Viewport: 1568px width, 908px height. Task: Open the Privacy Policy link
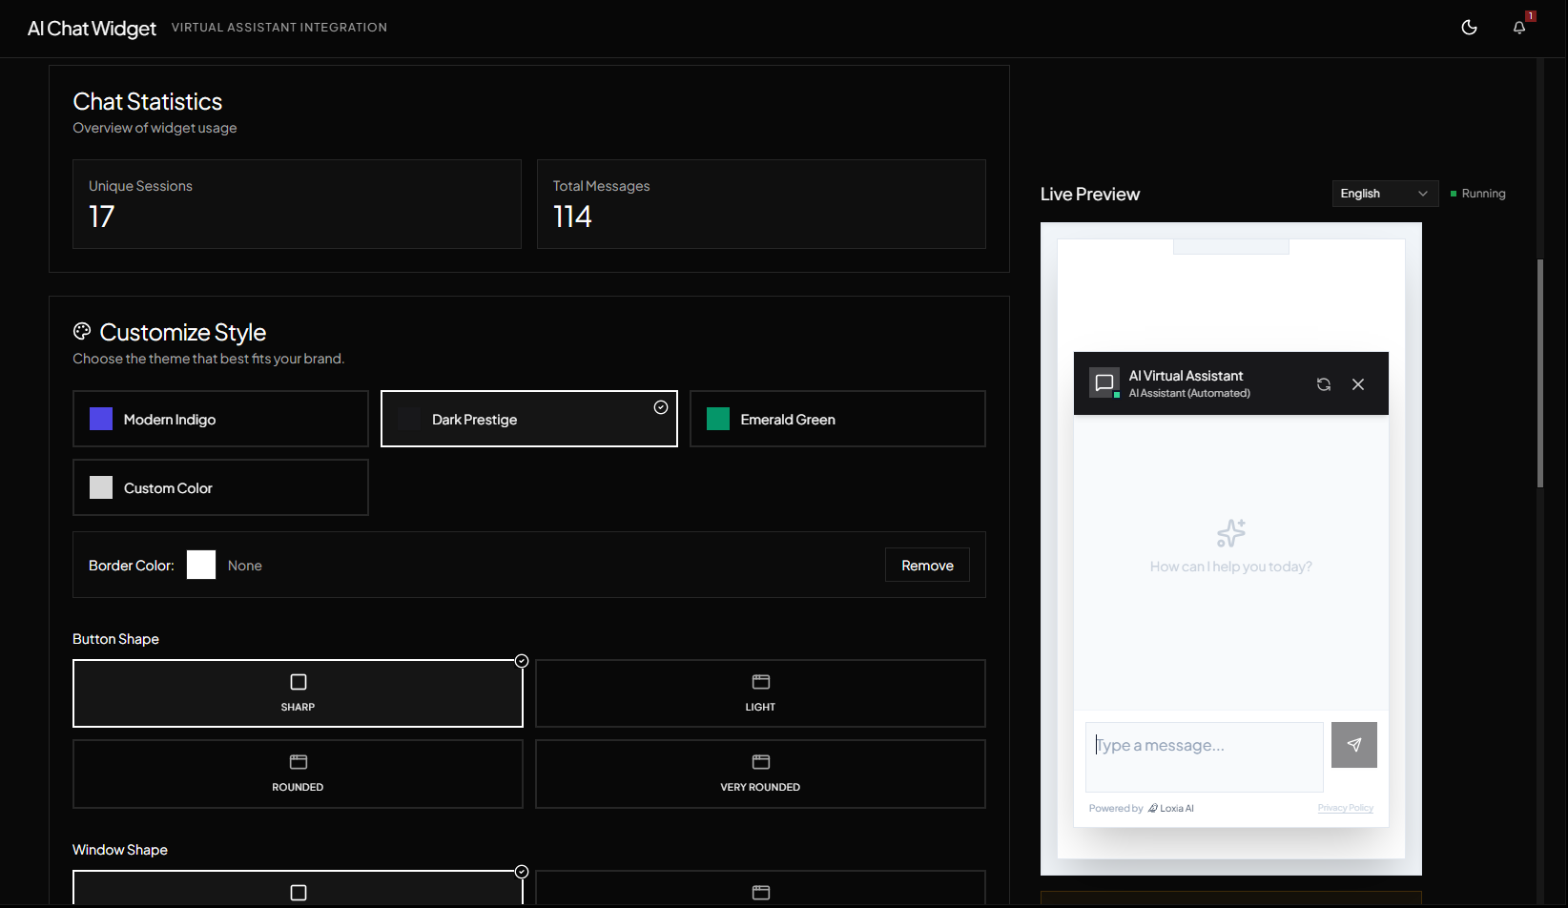pyautogui.click(x=1346, y=808)
